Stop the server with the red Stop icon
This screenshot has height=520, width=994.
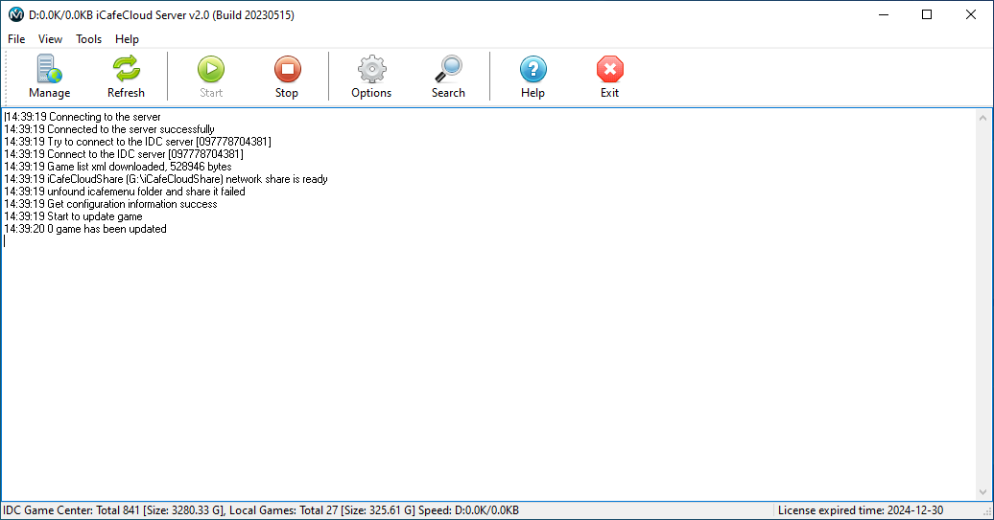point(287,77)
